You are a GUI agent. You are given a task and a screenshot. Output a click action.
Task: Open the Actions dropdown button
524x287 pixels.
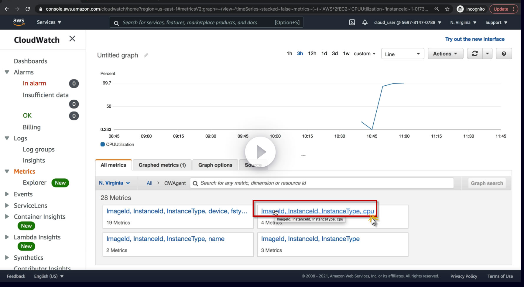click(445, 54)
